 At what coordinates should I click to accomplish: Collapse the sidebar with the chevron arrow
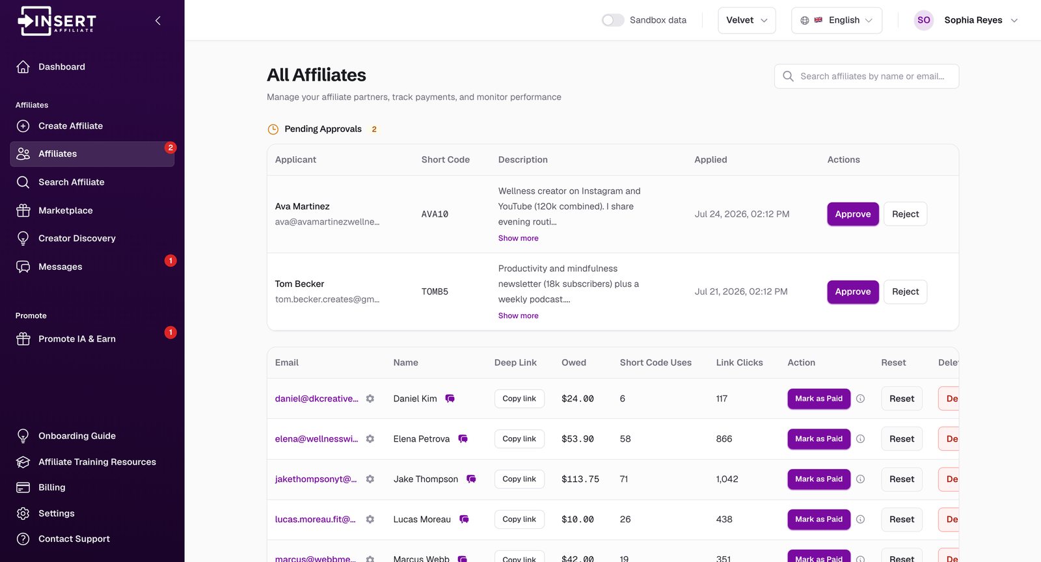coord(157,21)
